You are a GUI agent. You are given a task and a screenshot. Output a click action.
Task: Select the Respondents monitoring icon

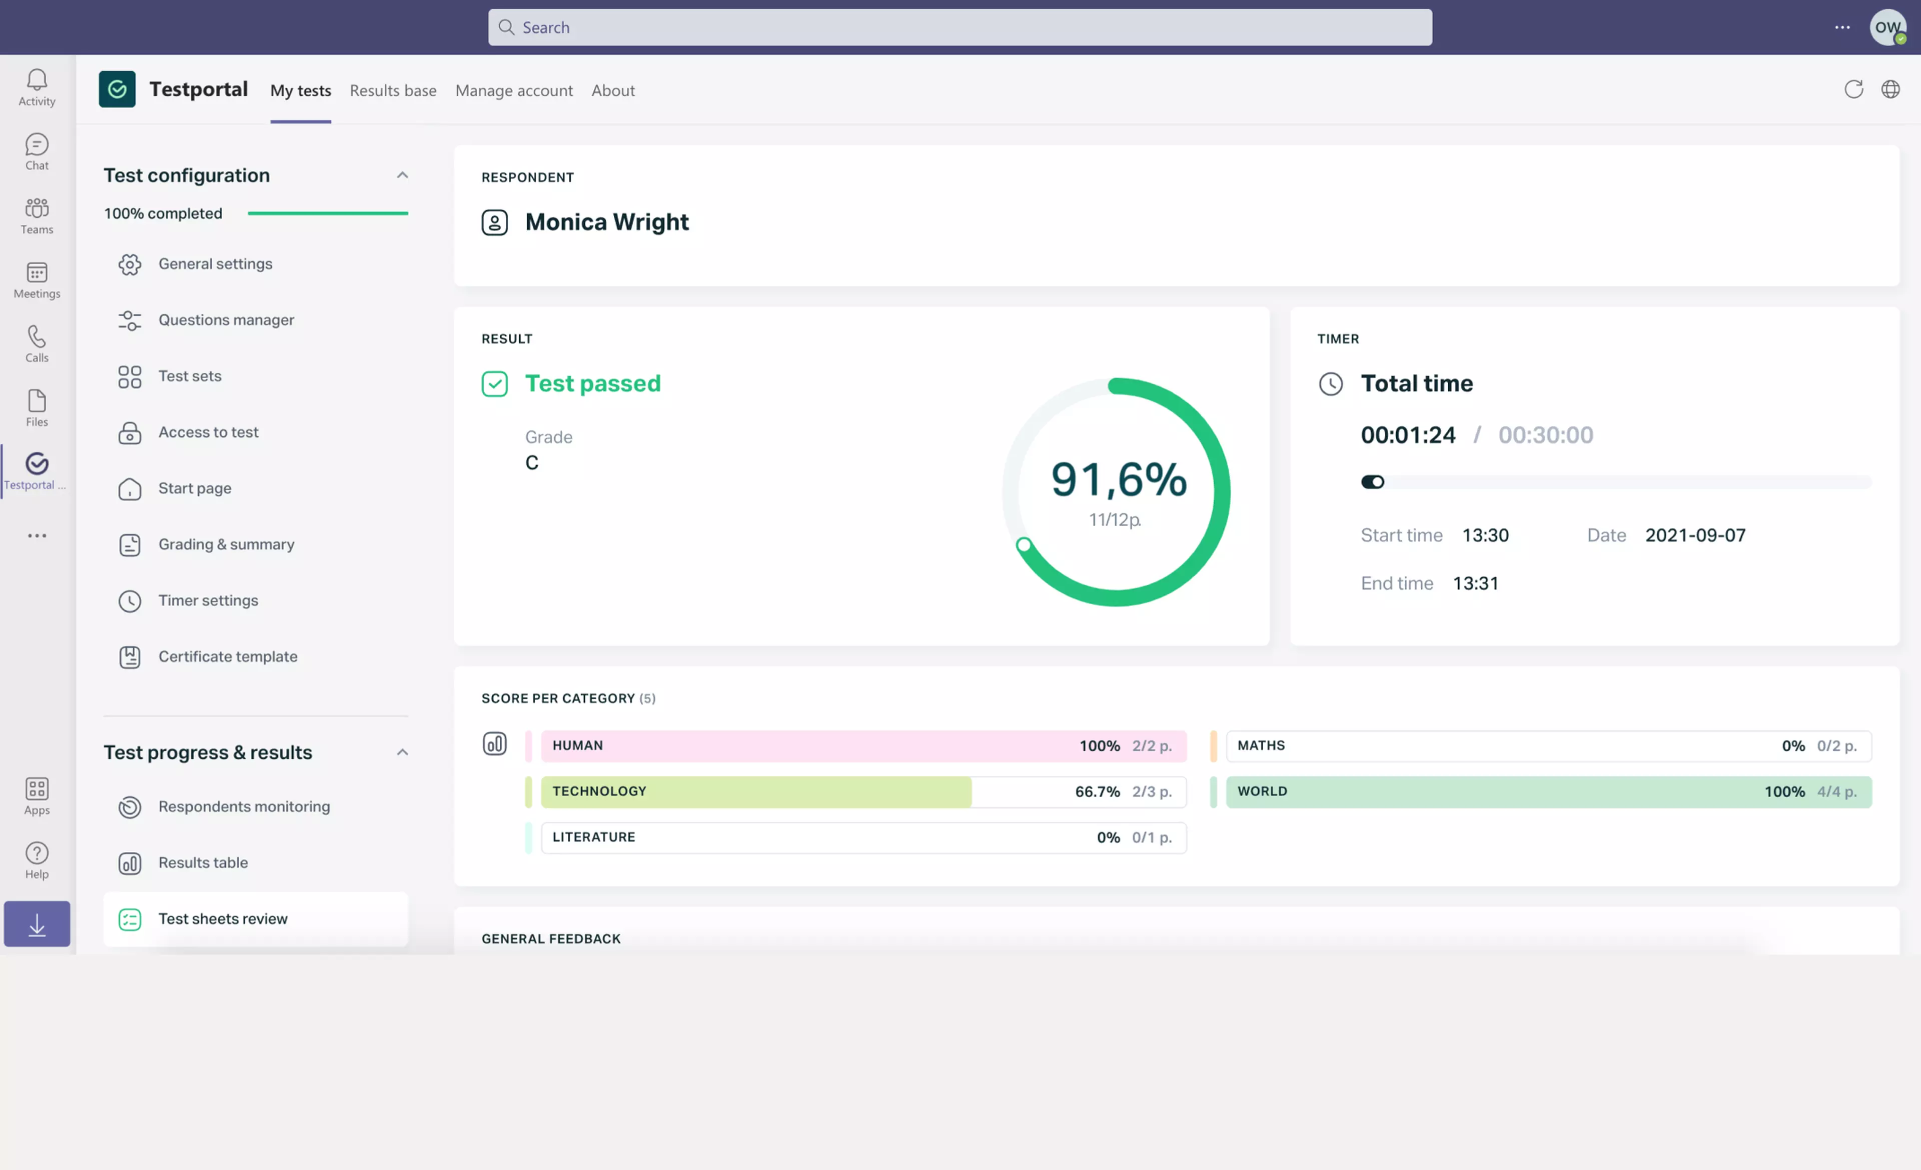[130, 807]
